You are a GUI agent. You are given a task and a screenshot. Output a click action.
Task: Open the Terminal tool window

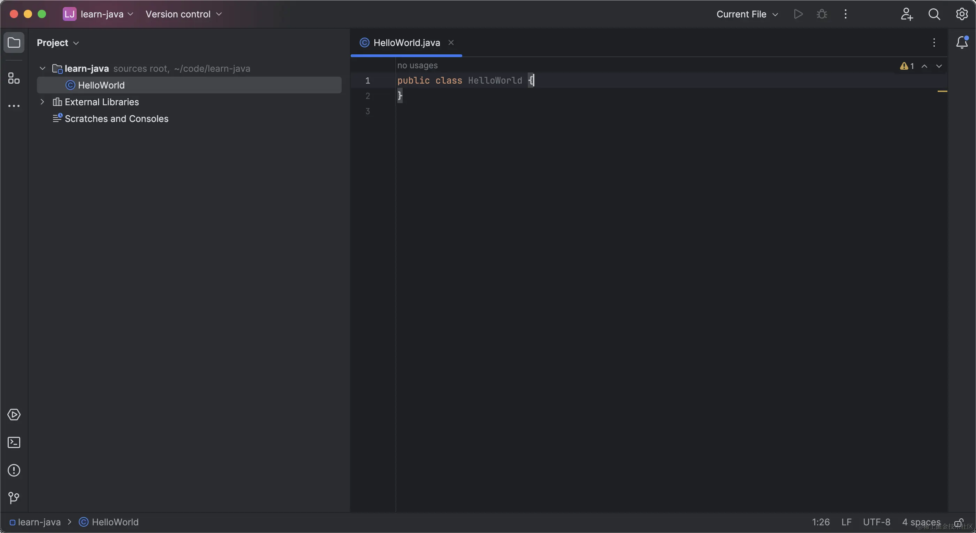click(14, 442)
